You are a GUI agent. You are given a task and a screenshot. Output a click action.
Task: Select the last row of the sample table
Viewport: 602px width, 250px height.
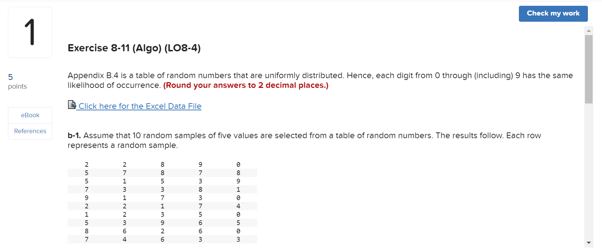pyautogui.click(x=162, y=239)
